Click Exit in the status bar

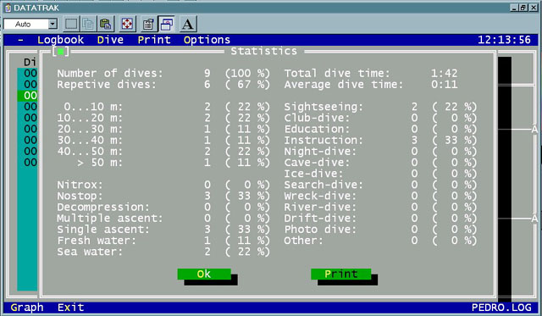point(71,308)
